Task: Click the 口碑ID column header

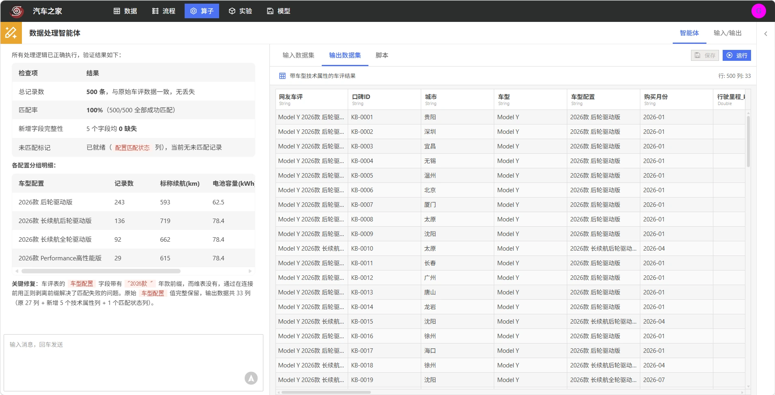Action: [x=384, y=99]
